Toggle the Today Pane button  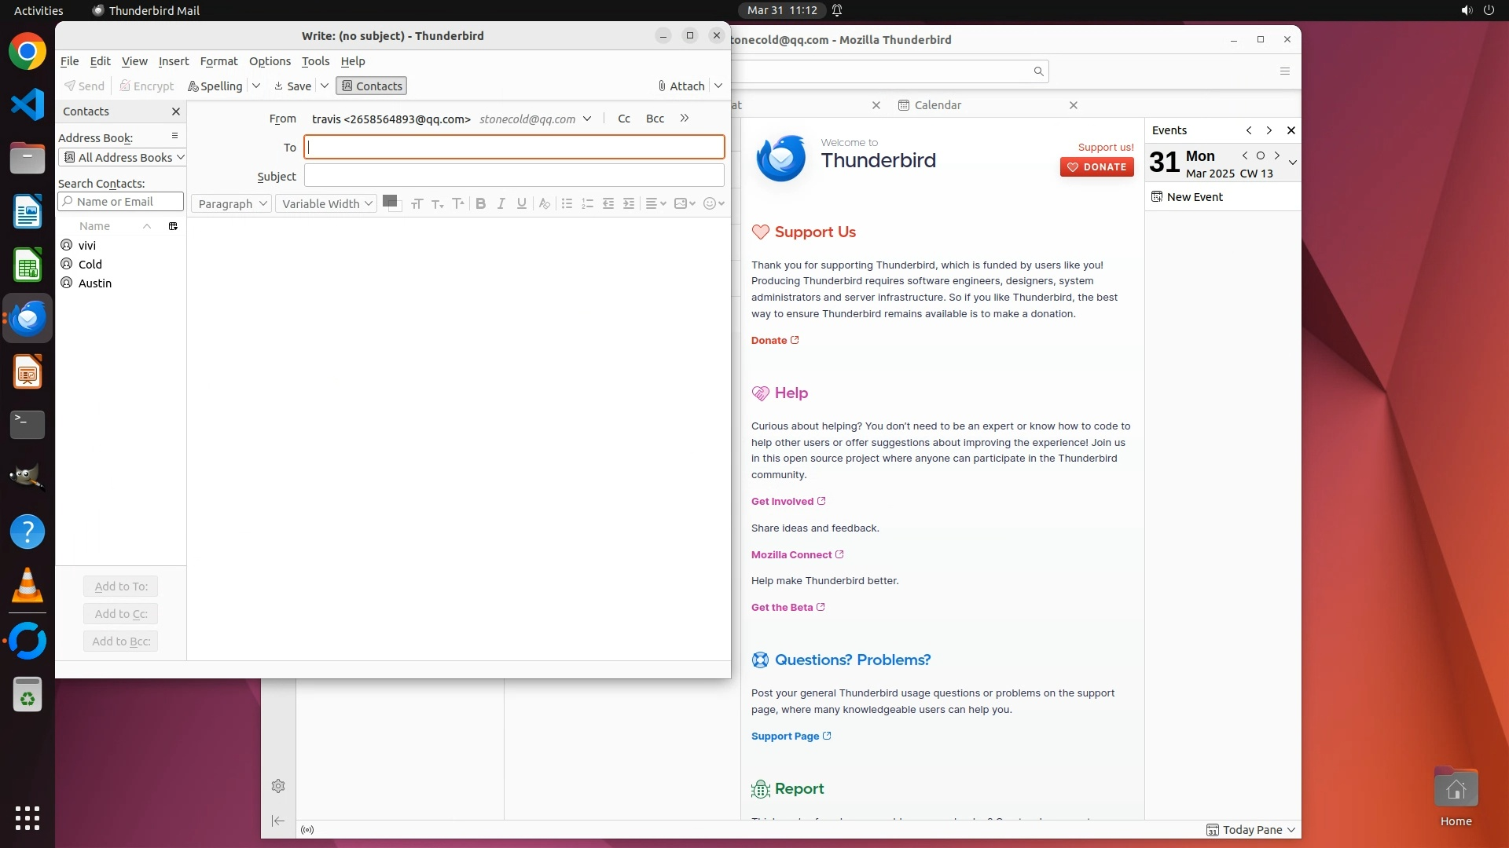[1251, 830]
